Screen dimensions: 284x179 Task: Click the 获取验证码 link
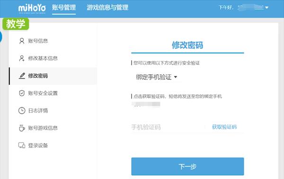224,127
